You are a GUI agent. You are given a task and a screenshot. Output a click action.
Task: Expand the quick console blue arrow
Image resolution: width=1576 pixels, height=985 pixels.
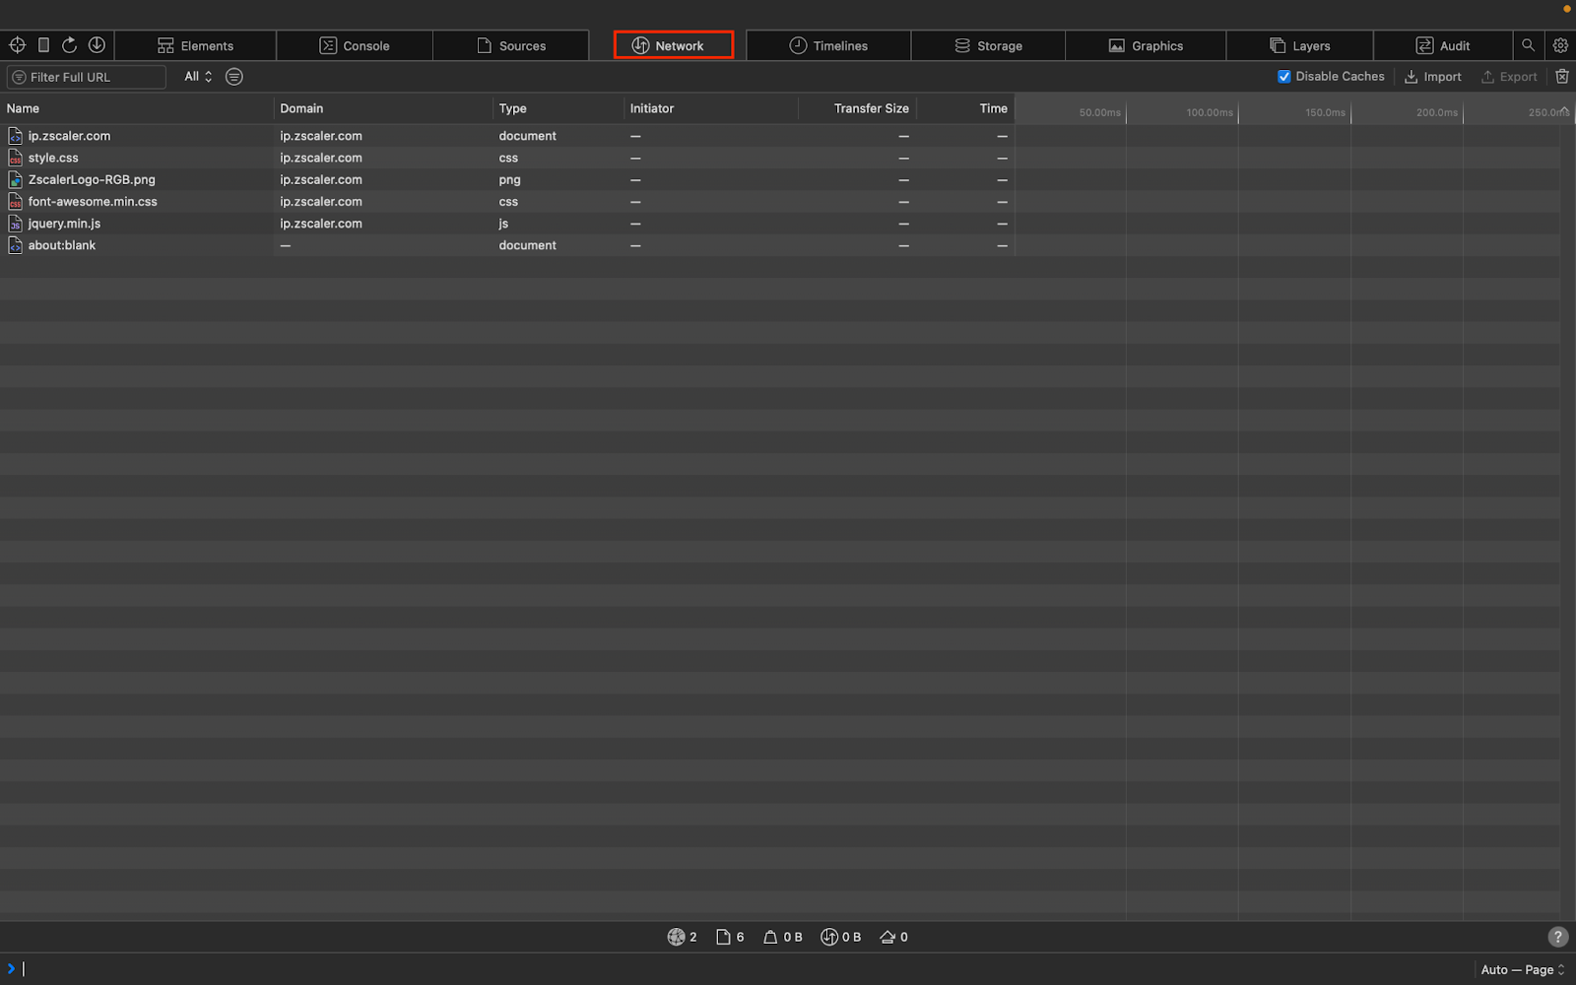[10, 969]
